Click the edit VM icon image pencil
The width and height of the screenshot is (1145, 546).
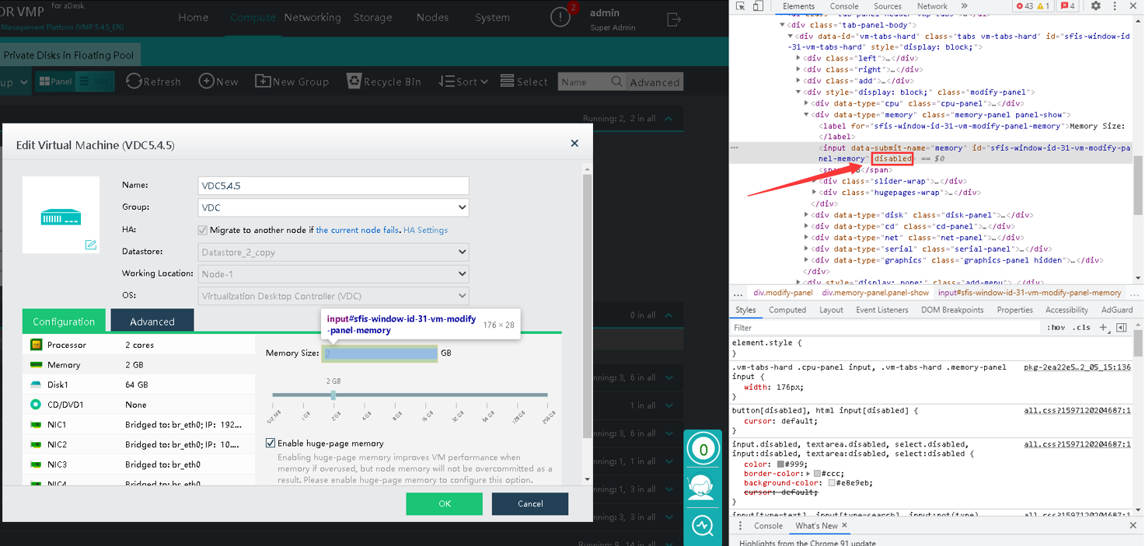[91, 245]
